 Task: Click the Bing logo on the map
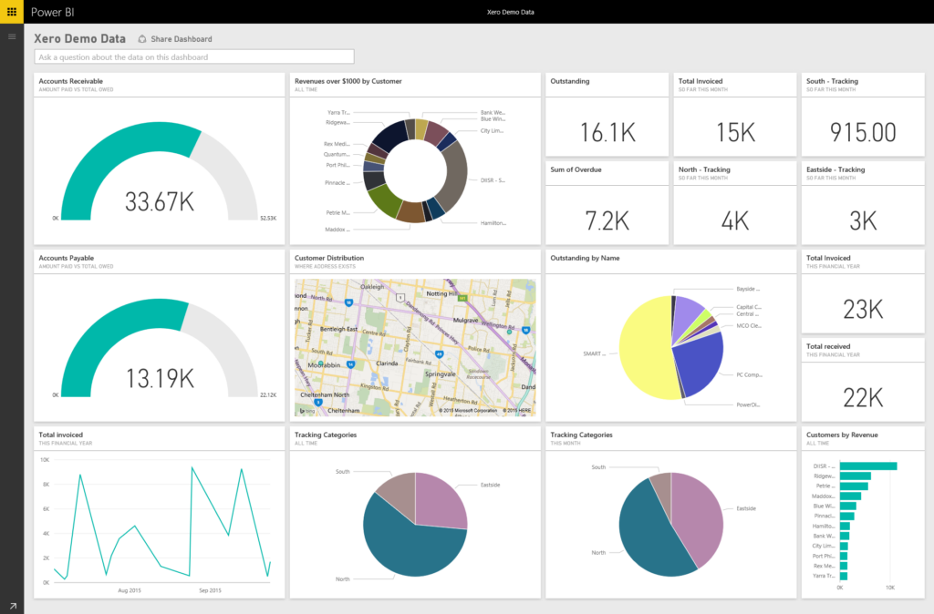coord(307,411)
